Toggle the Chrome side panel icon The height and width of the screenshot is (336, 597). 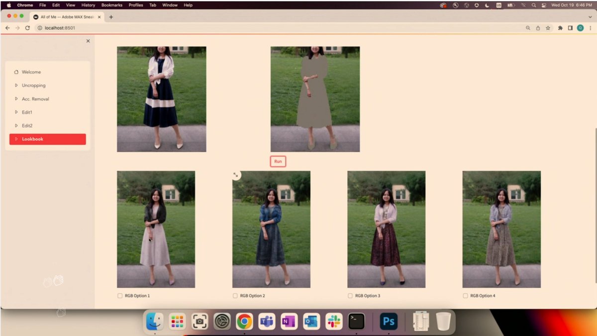point(570,28)
